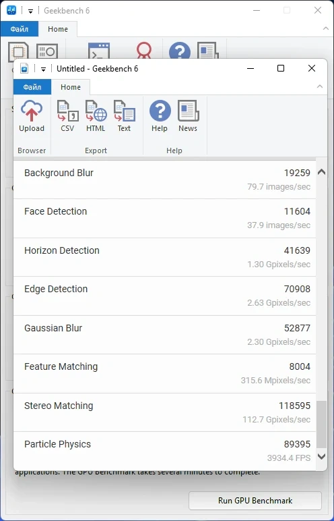Viewport: 334px width, 521px height.
Task: Click 2.30 Gpixels/sec value
Action: pyautogui.click(x=279, y=342)
